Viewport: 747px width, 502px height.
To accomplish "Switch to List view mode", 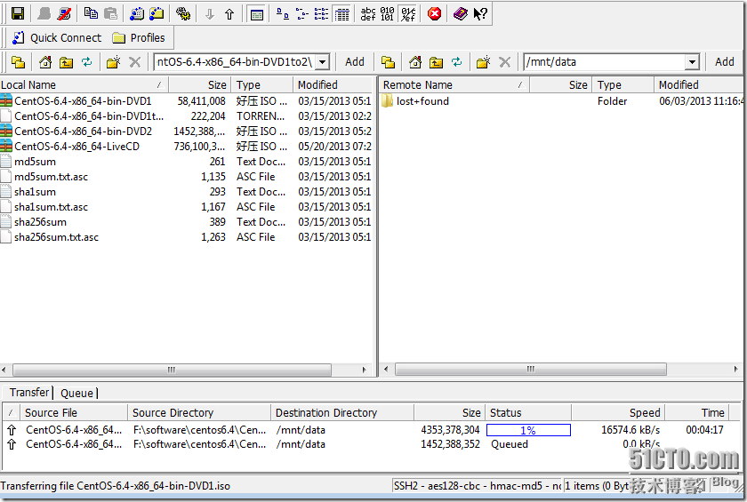I will tap(321, 14).
